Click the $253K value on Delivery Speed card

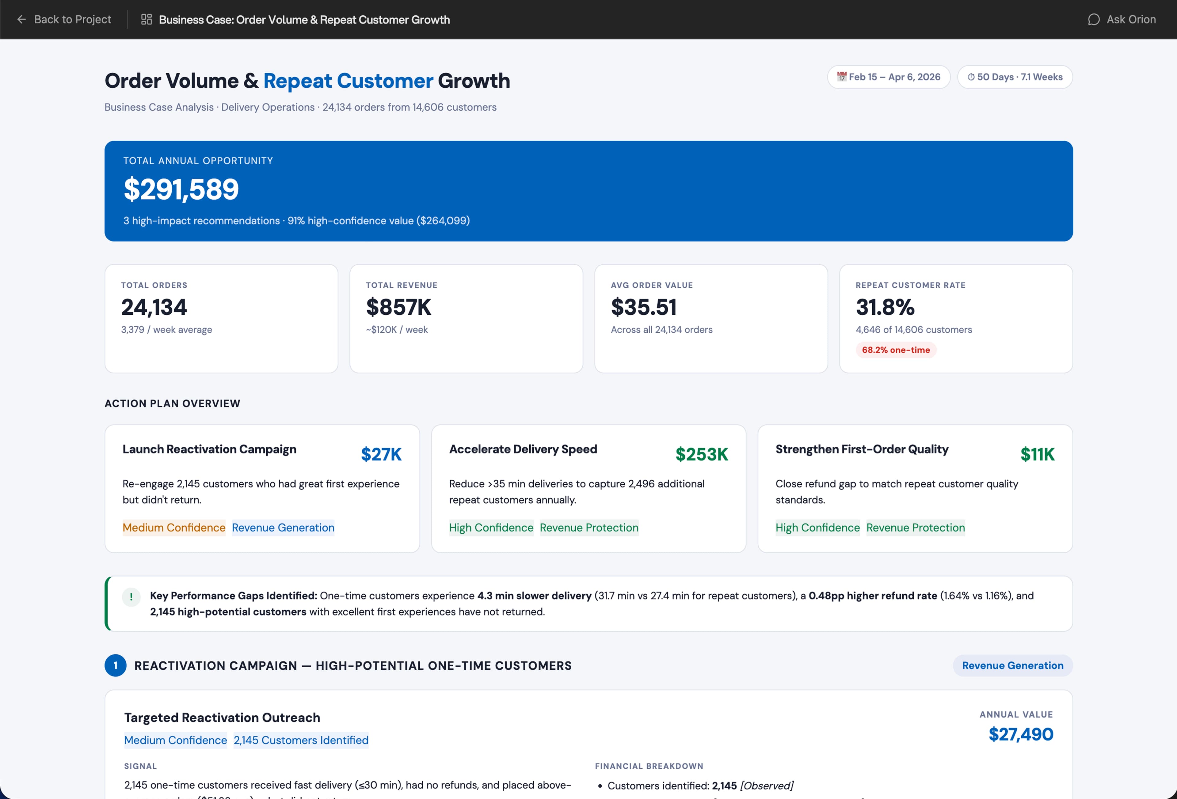point(701,454)
